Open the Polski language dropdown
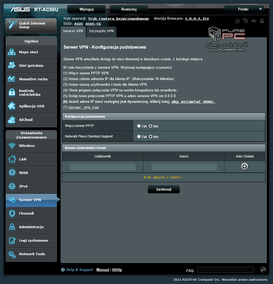Screen dimensions: 273x284 tap(244, 9)
